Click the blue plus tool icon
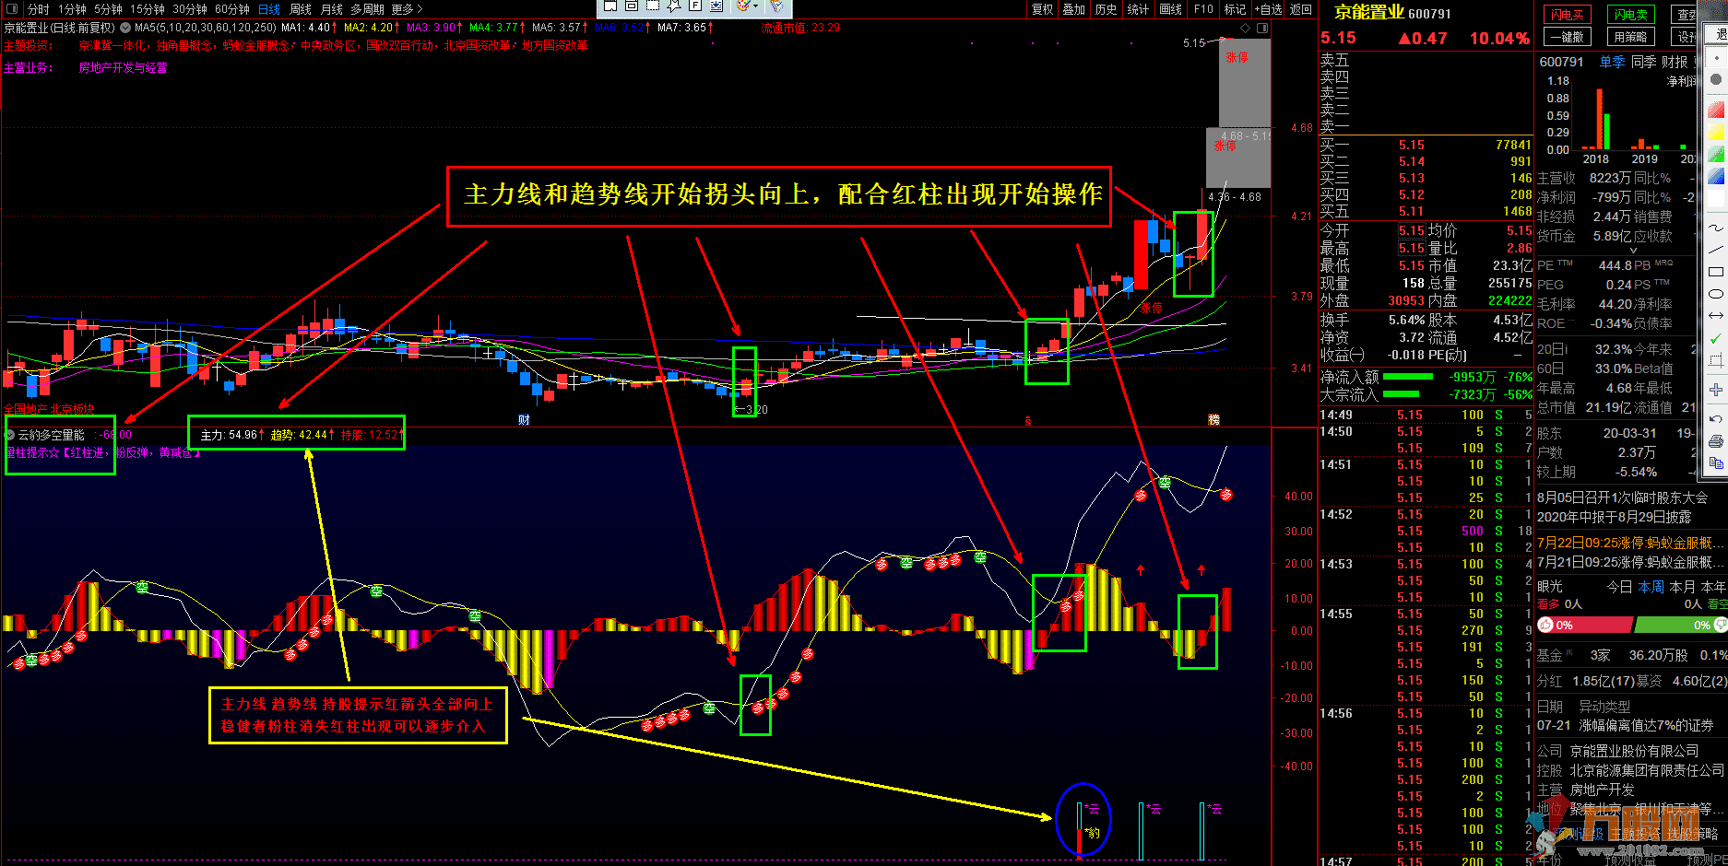The height and width of the screenshot is (866, 1728). (x=1716, y=390)
